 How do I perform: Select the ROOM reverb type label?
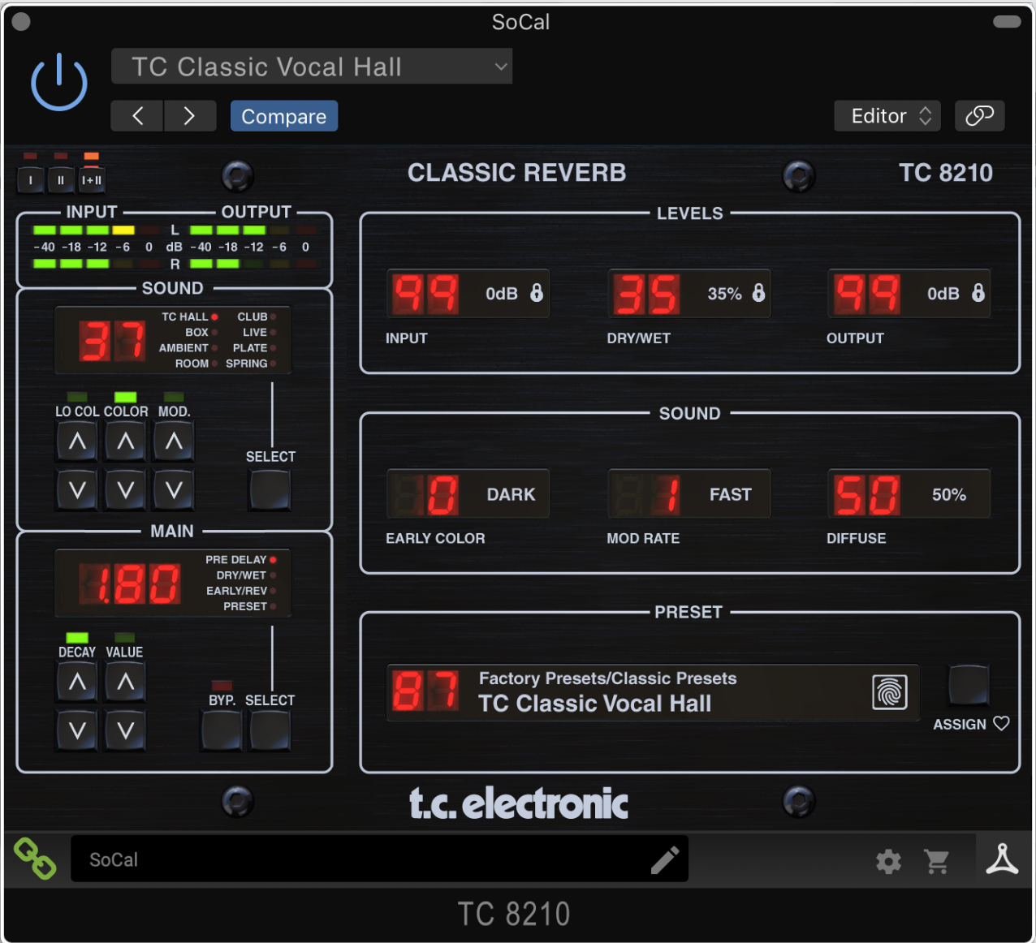pyautogui.click(x=192, y=364)
